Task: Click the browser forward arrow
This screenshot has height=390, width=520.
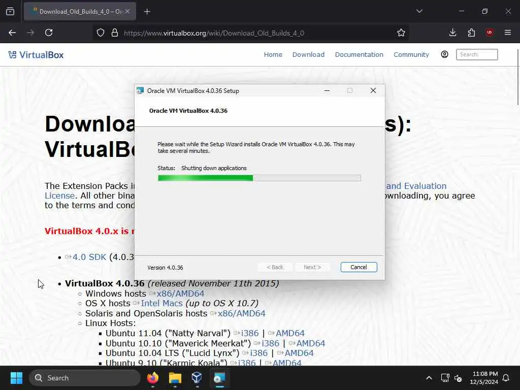Action: pos(30,32)
